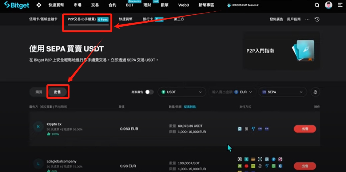The width and height of the screenshot is (346, 172).
Task: Click first payment icon in Krypto Ex row
Action: point(240,129)
